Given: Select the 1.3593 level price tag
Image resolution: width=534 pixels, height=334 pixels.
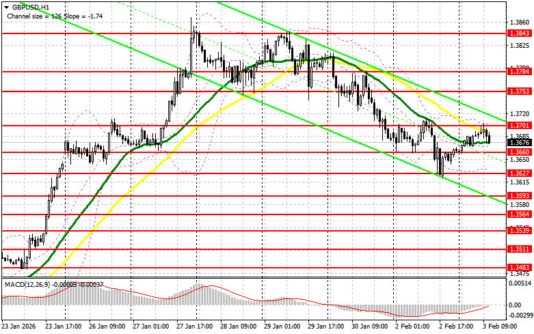Looking at the screenshot, I should click(x=519, y=196).
